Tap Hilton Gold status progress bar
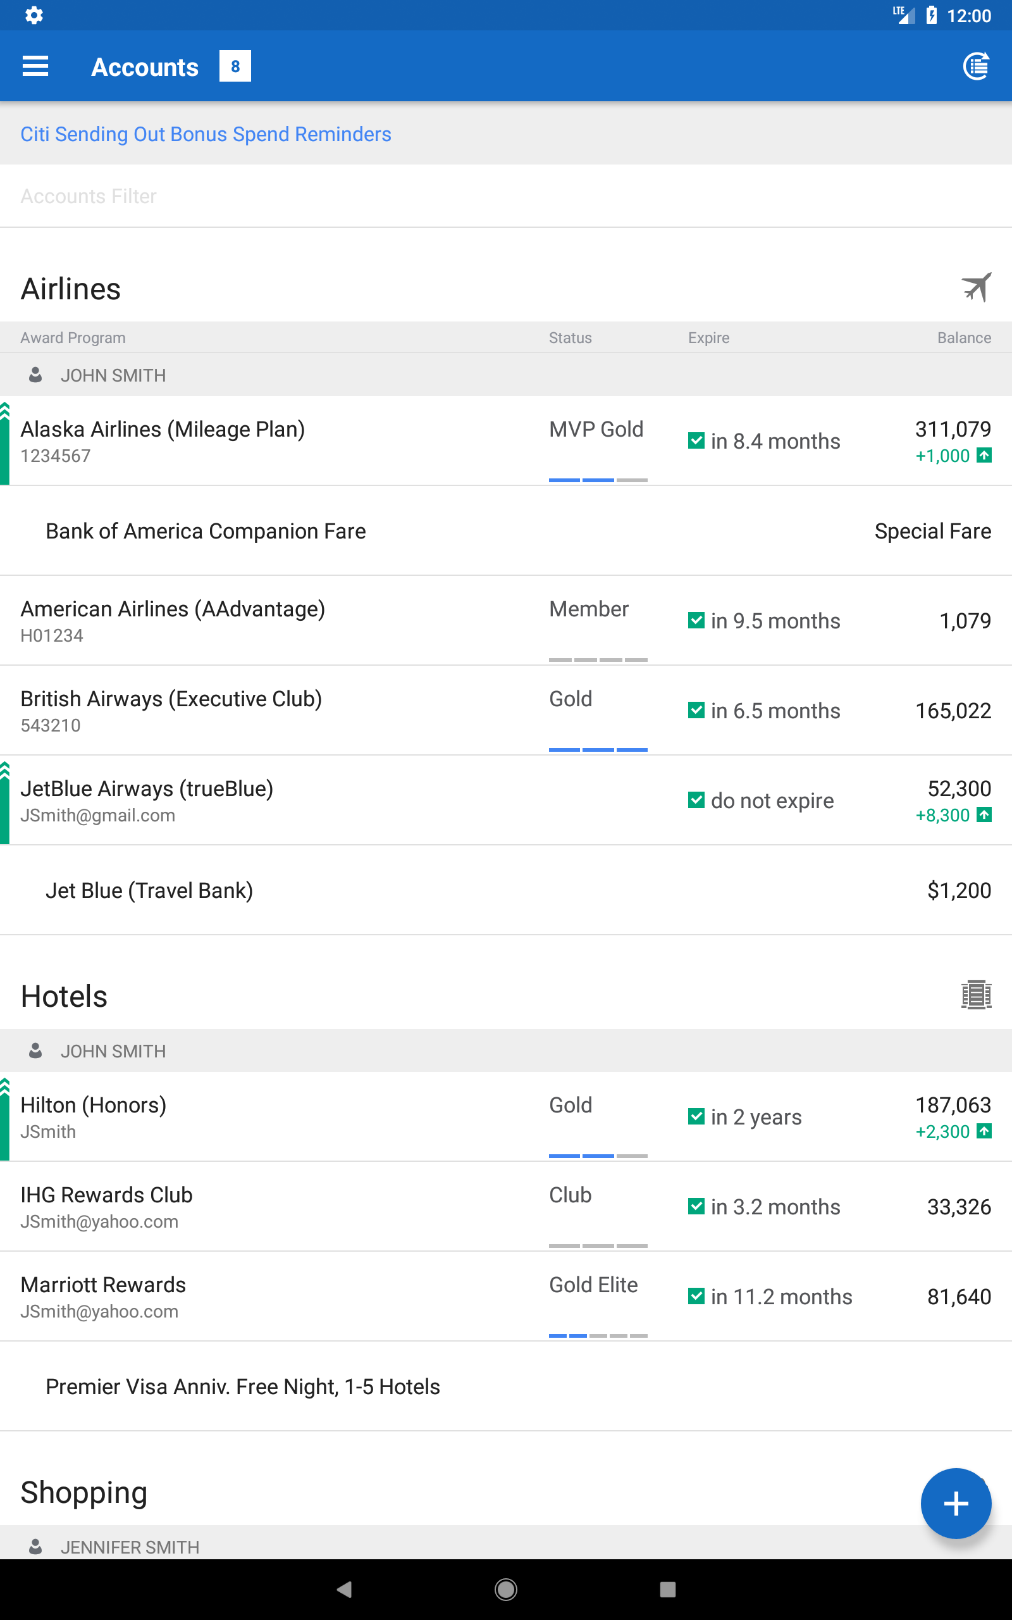 [x=598, y=1156]
